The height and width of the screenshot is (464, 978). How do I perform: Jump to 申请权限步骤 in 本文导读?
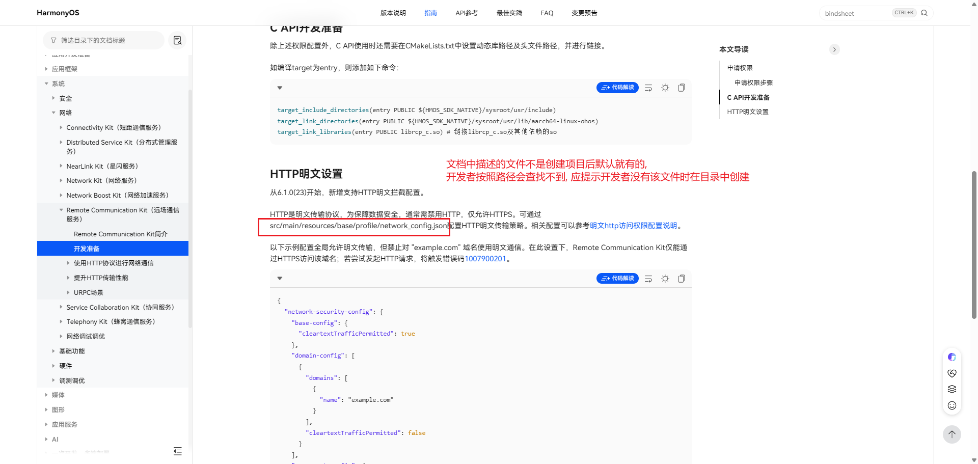click(753, 83)
